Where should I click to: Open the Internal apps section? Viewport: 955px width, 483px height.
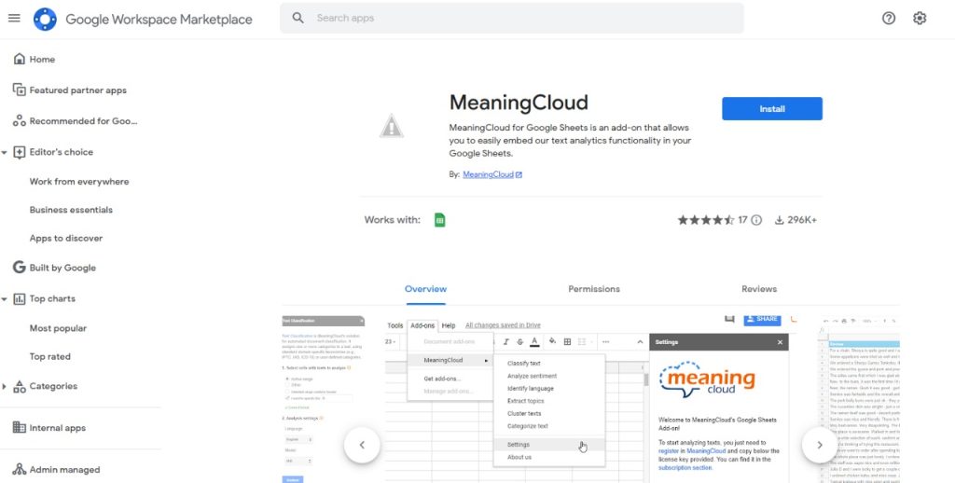58,428
